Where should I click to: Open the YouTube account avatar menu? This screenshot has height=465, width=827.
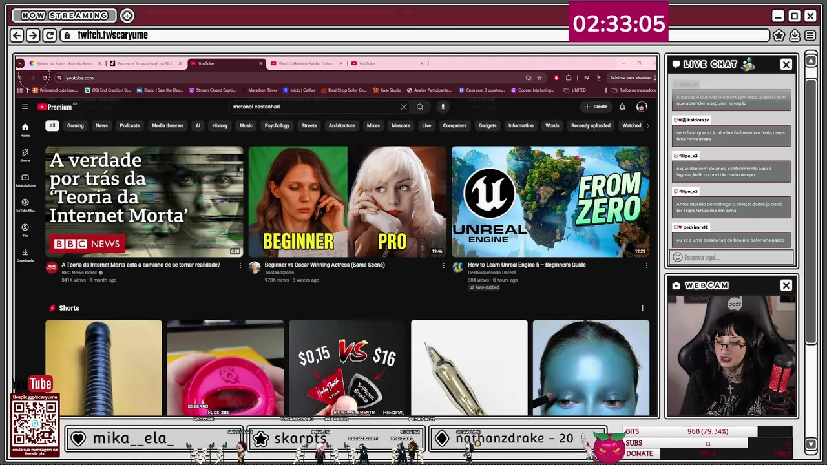pyautogui.click(x=642, y=107)
